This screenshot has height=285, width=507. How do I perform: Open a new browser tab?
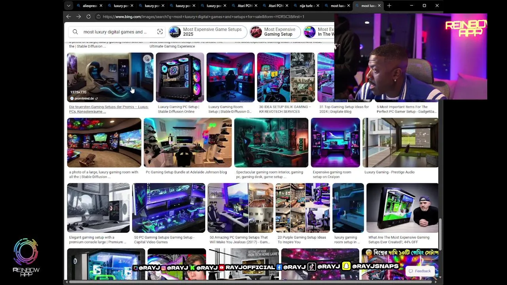[x=389, y=6]
